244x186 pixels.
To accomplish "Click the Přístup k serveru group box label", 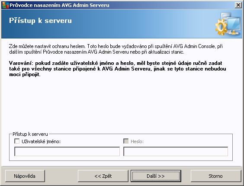I will coord(30,134).
